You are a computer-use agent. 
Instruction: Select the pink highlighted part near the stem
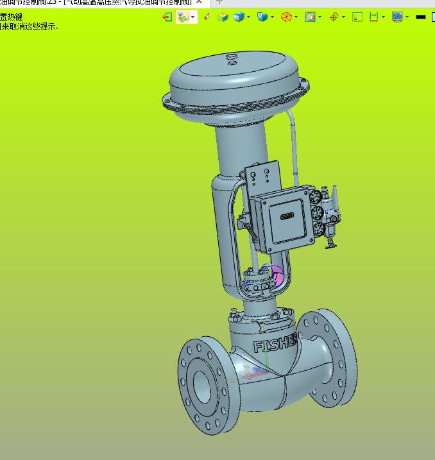point(278,276)
